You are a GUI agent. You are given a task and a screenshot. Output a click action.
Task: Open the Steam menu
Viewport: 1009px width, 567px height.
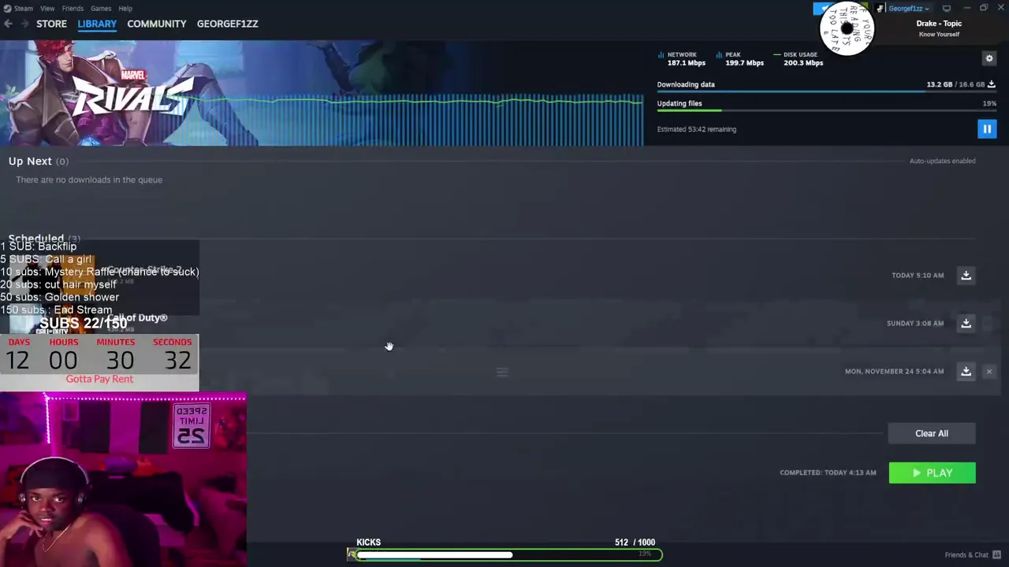(24, 8)
